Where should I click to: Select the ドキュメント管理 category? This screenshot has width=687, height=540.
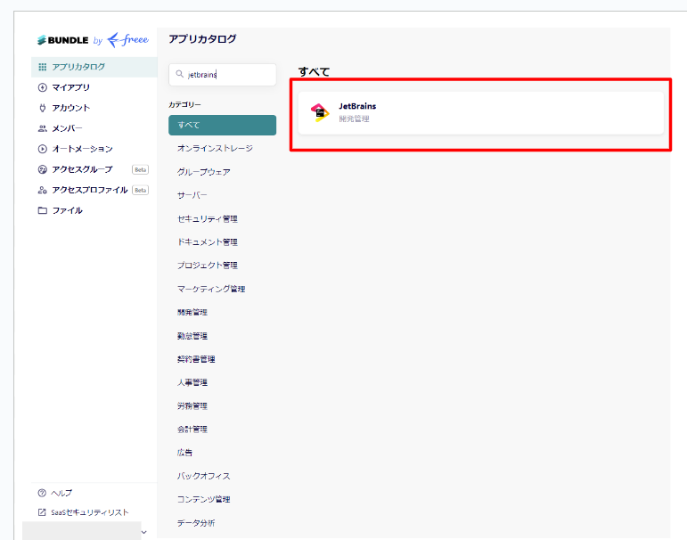pyautogui.click(x=208, y=242)
